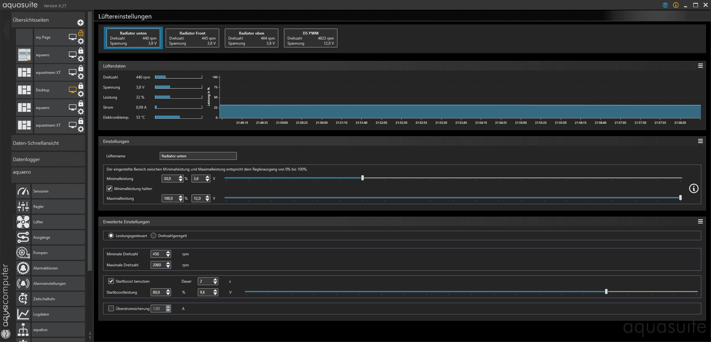This screenshot has width=711, height=342.
Task: Enable the Überstromsicherung checkbox
Action: (x=111, y=308)
